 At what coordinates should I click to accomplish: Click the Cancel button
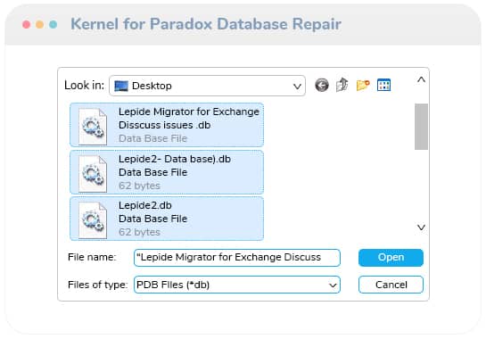tap(391, 285)
